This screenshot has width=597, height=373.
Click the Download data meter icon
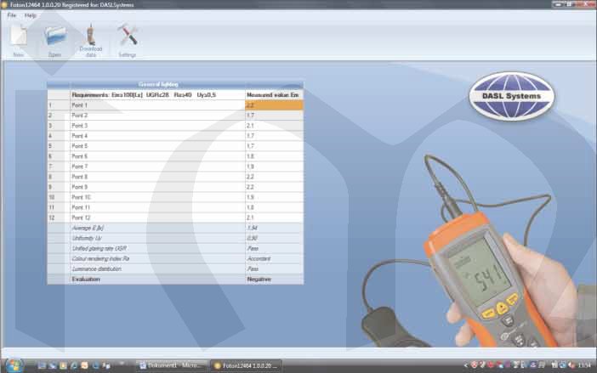90,37
